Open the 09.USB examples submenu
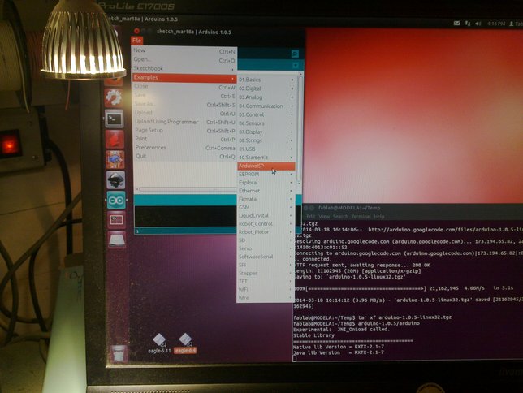The image size is (523, 393). click(266, 149)
